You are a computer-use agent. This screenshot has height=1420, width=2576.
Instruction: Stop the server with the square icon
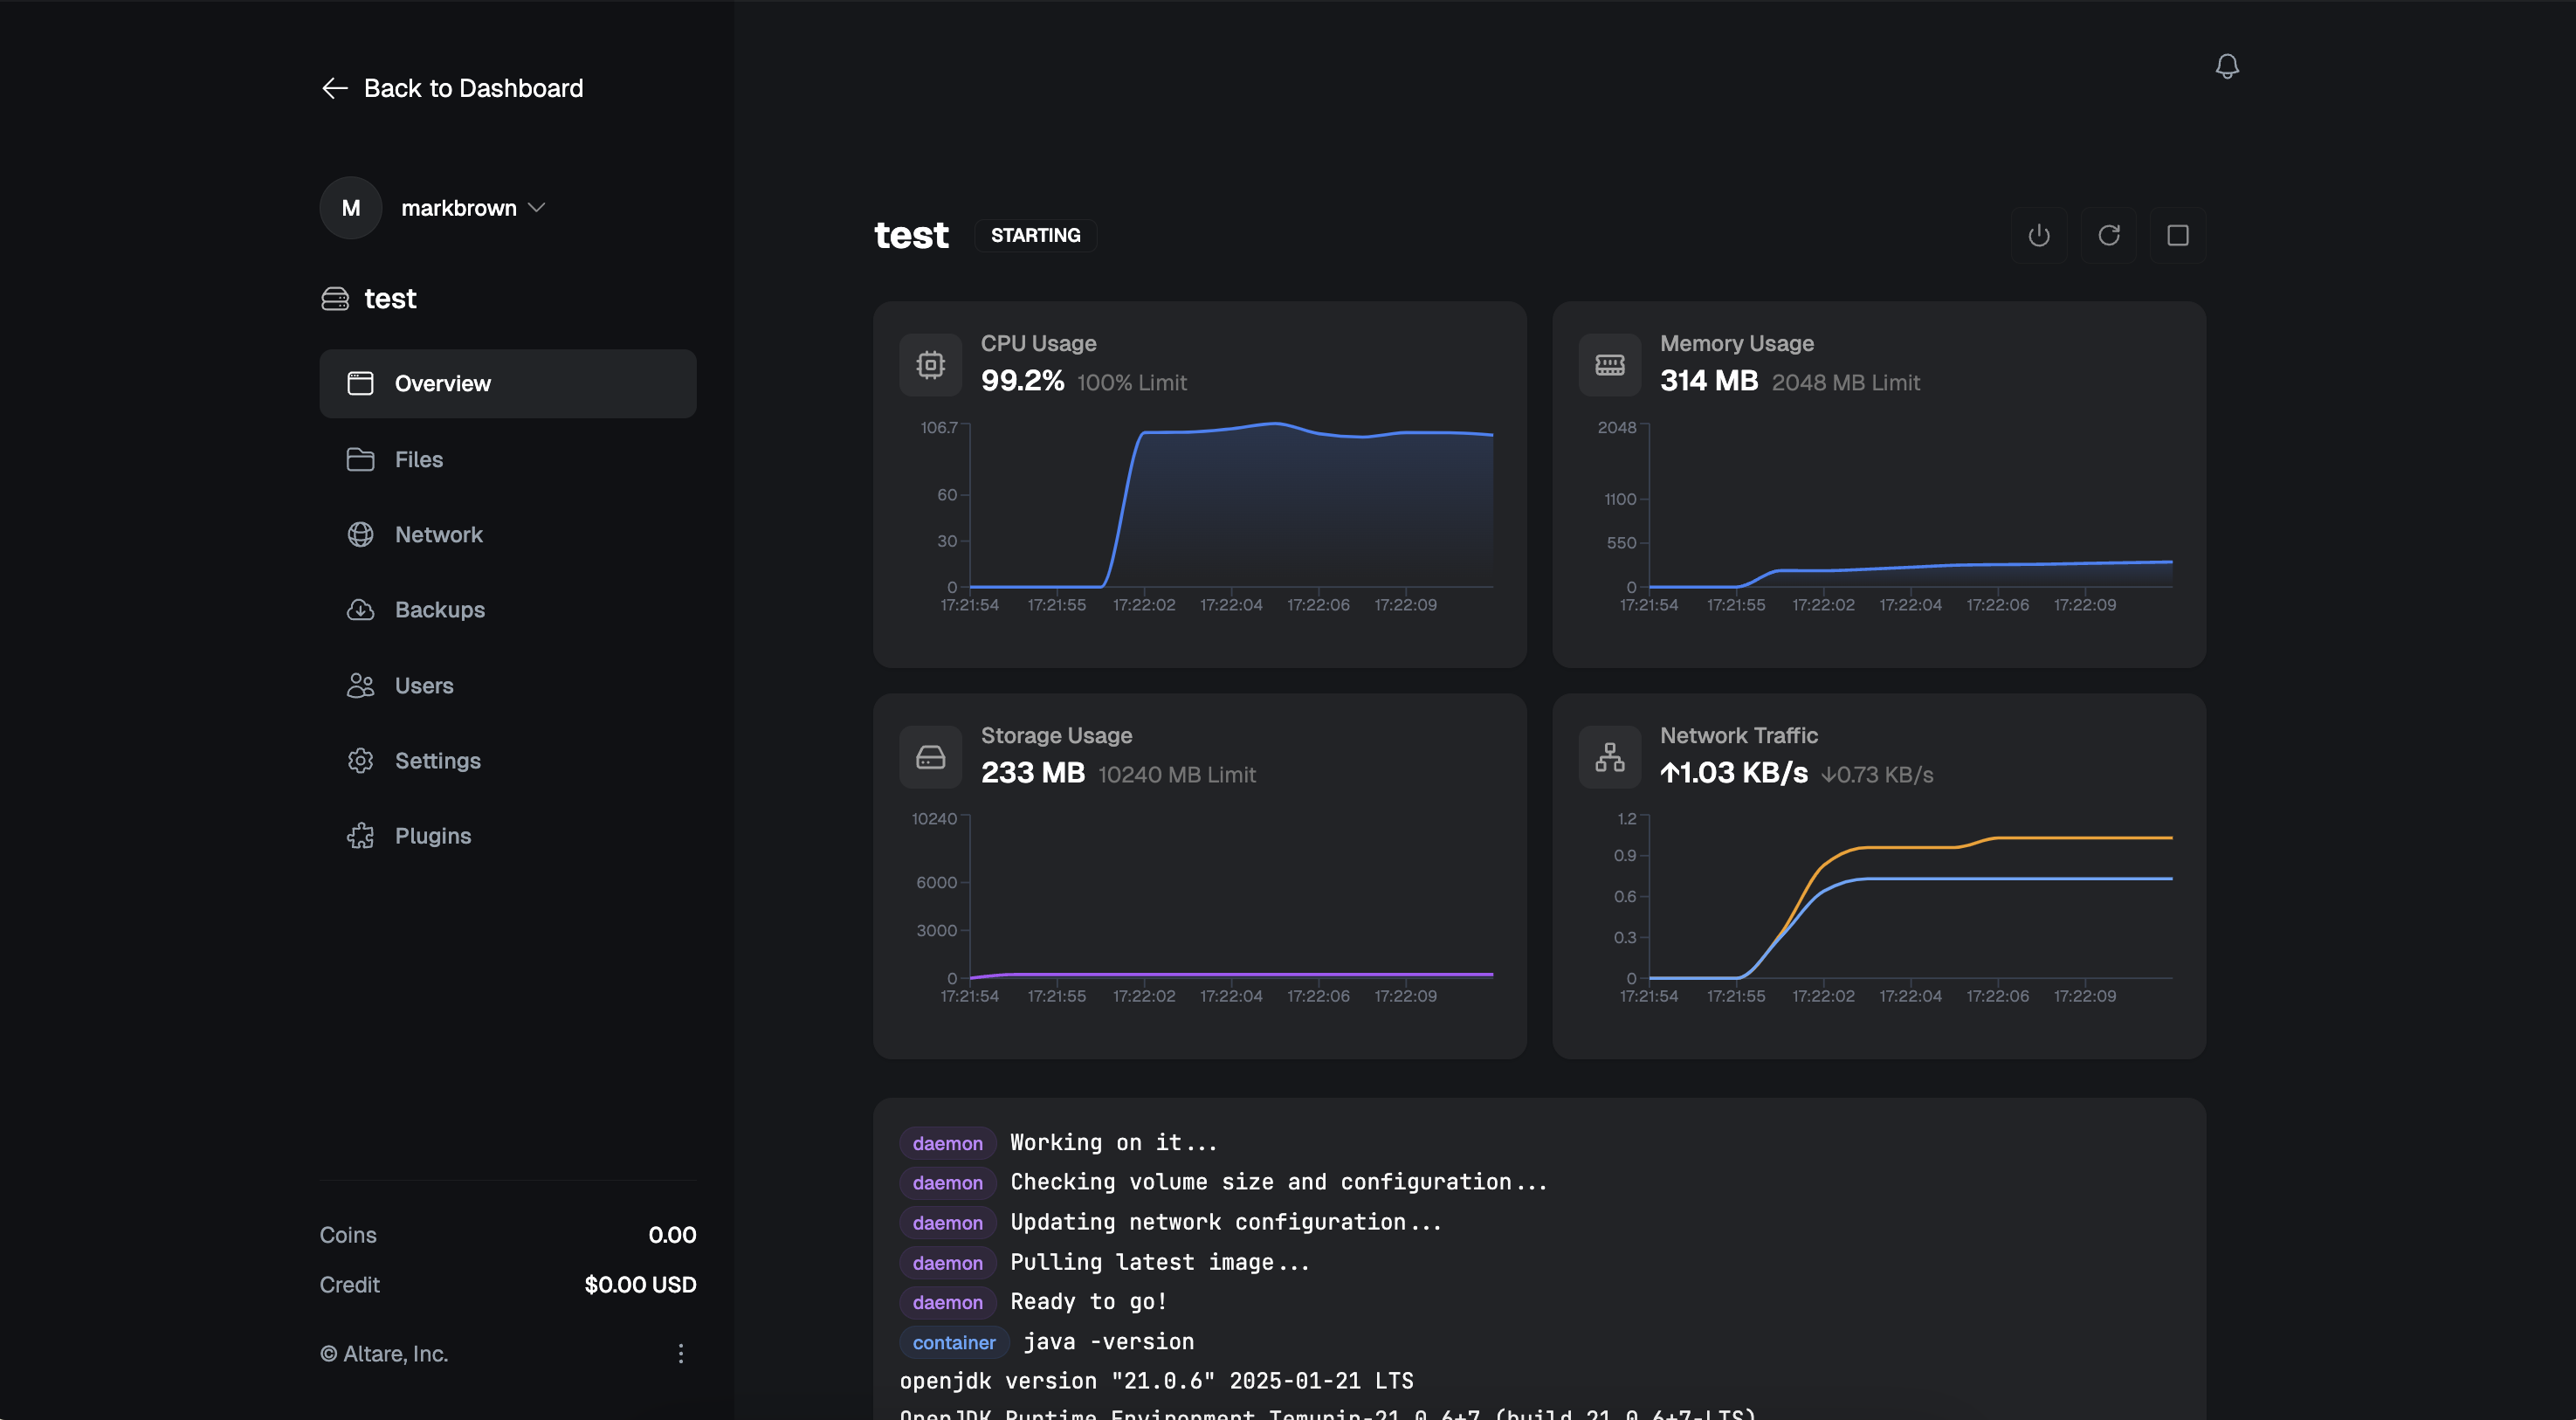[2179, 235]
